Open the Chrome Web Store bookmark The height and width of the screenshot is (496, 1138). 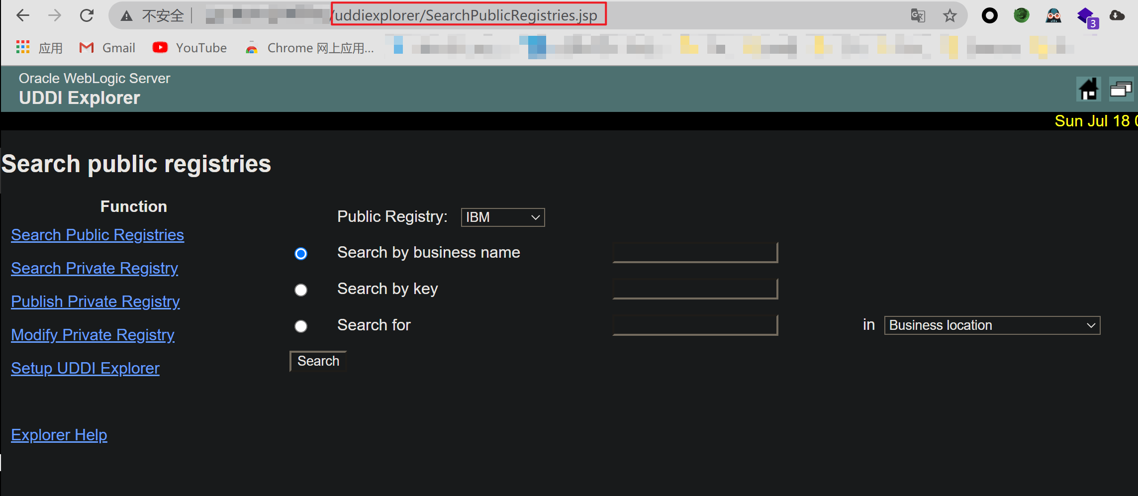point(309,48)
